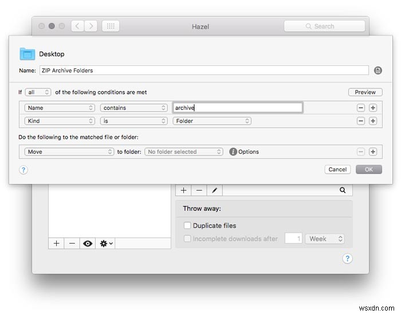401x314 pixels.
Task: Enable Duplicate files checkbox
Action: pyautogui.click(x=187, y=226)
